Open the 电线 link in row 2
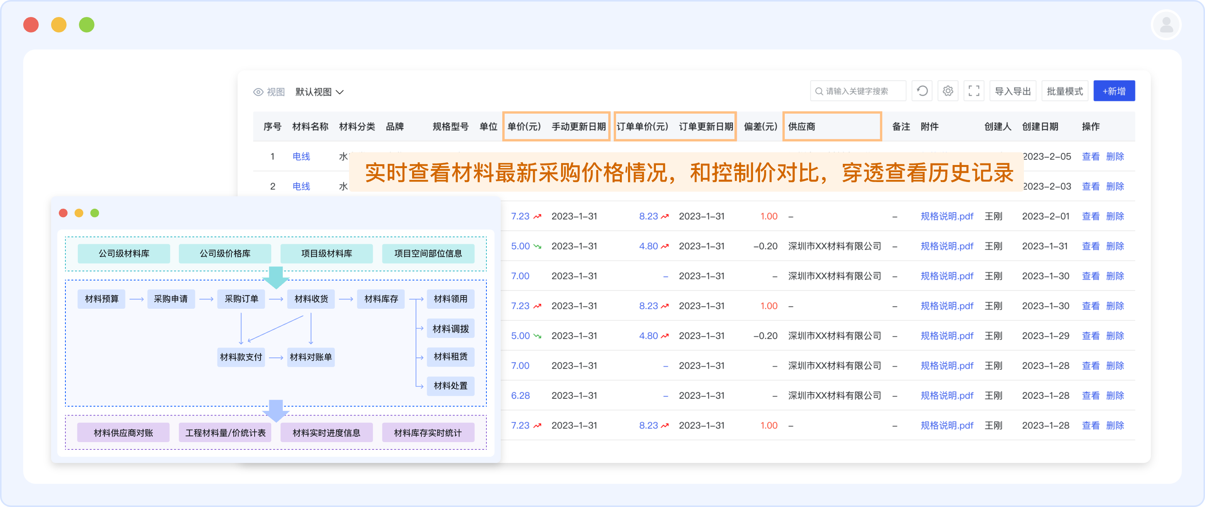 [x=301, y=186]
